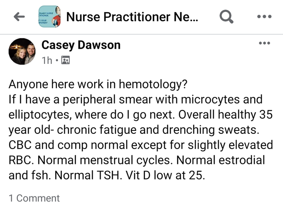283x206 pixels.
Task: Click the line mentioning "Normal menstrual cycles"
Action: pos(137,160)
